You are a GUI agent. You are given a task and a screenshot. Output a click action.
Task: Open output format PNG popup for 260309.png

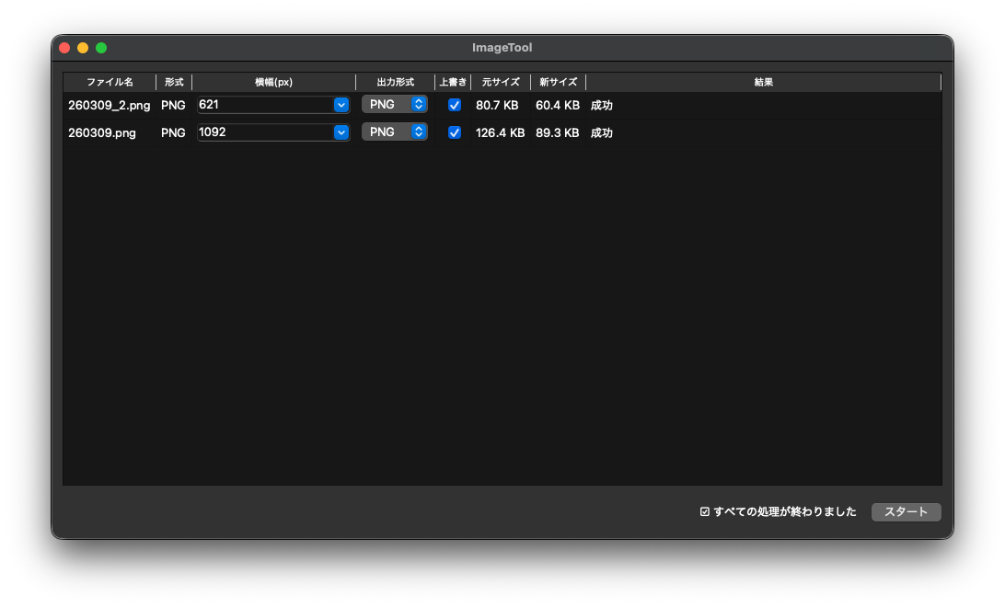coord(395,132)
